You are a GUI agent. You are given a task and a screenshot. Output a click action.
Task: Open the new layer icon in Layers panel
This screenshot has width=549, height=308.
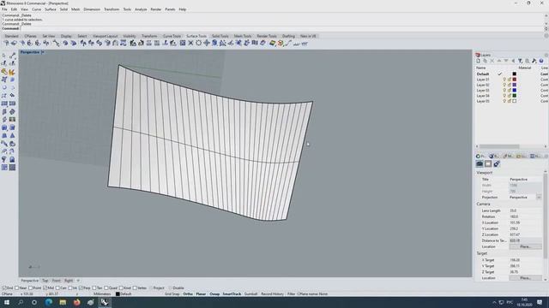point(479,61)
